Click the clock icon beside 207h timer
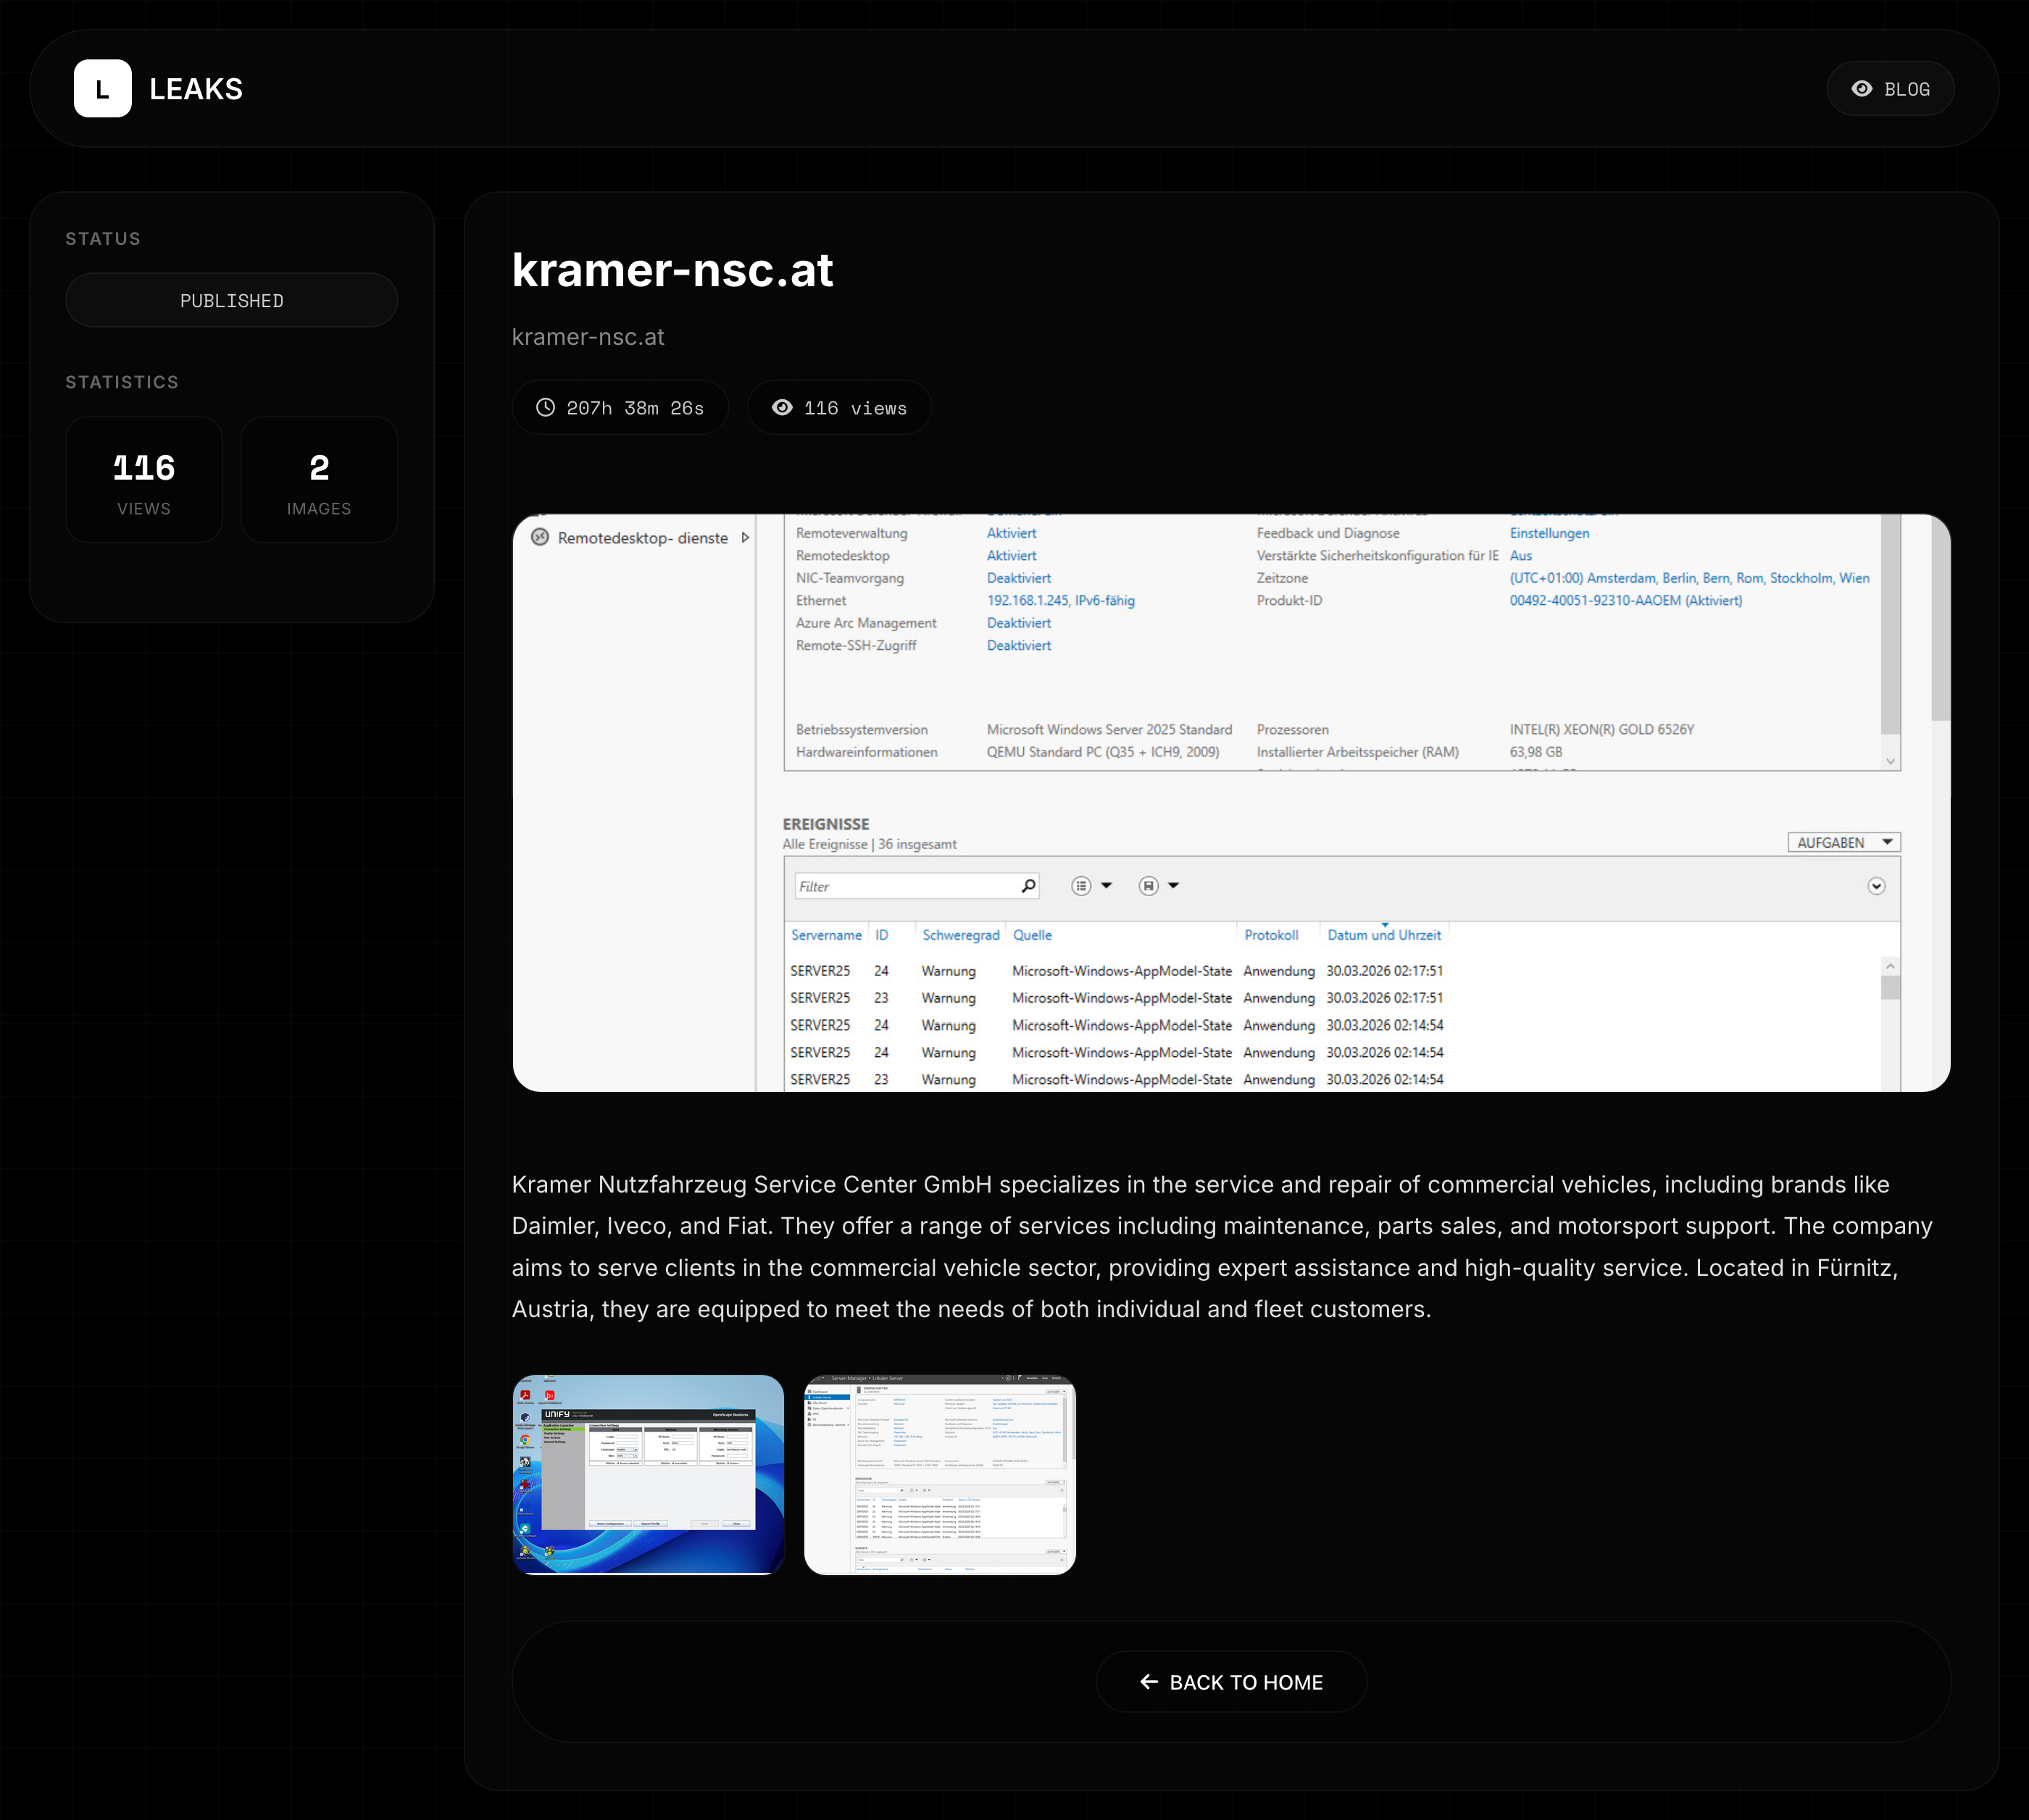This screenshot has width=2029, height=1820. coord(545,408)
